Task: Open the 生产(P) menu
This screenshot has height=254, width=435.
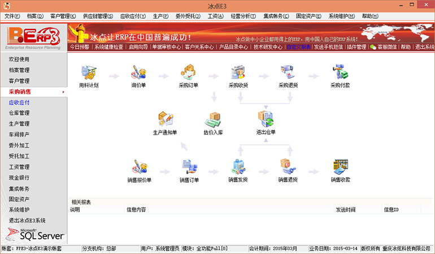Action: point(160,16)
